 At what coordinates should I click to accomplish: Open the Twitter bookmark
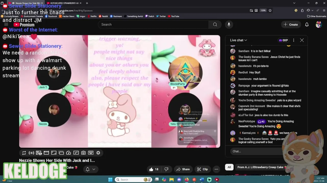[x=161, y=16]
